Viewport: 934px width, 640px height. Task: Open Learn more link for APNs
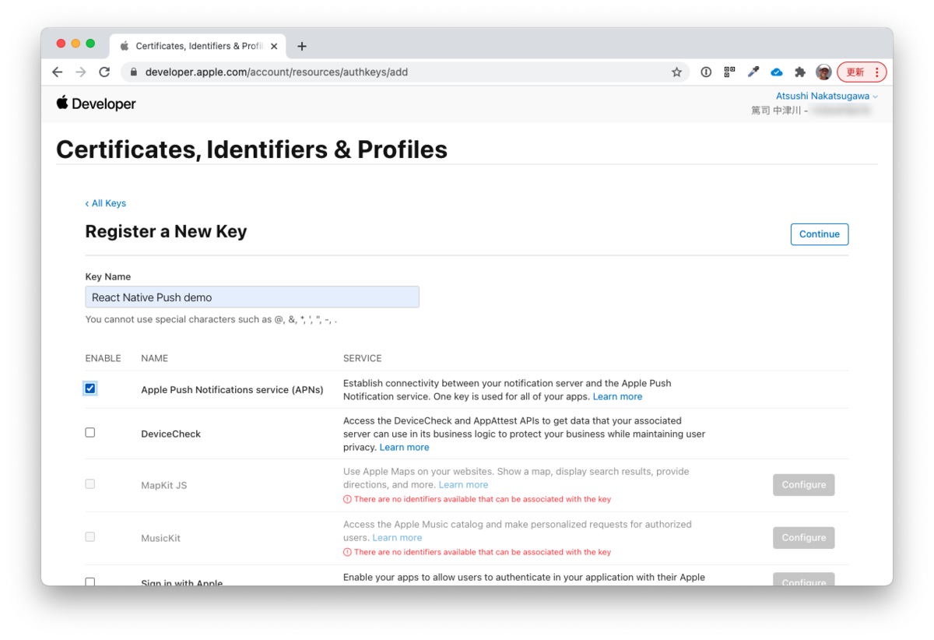pyautogui.click(x=617, y=396)
